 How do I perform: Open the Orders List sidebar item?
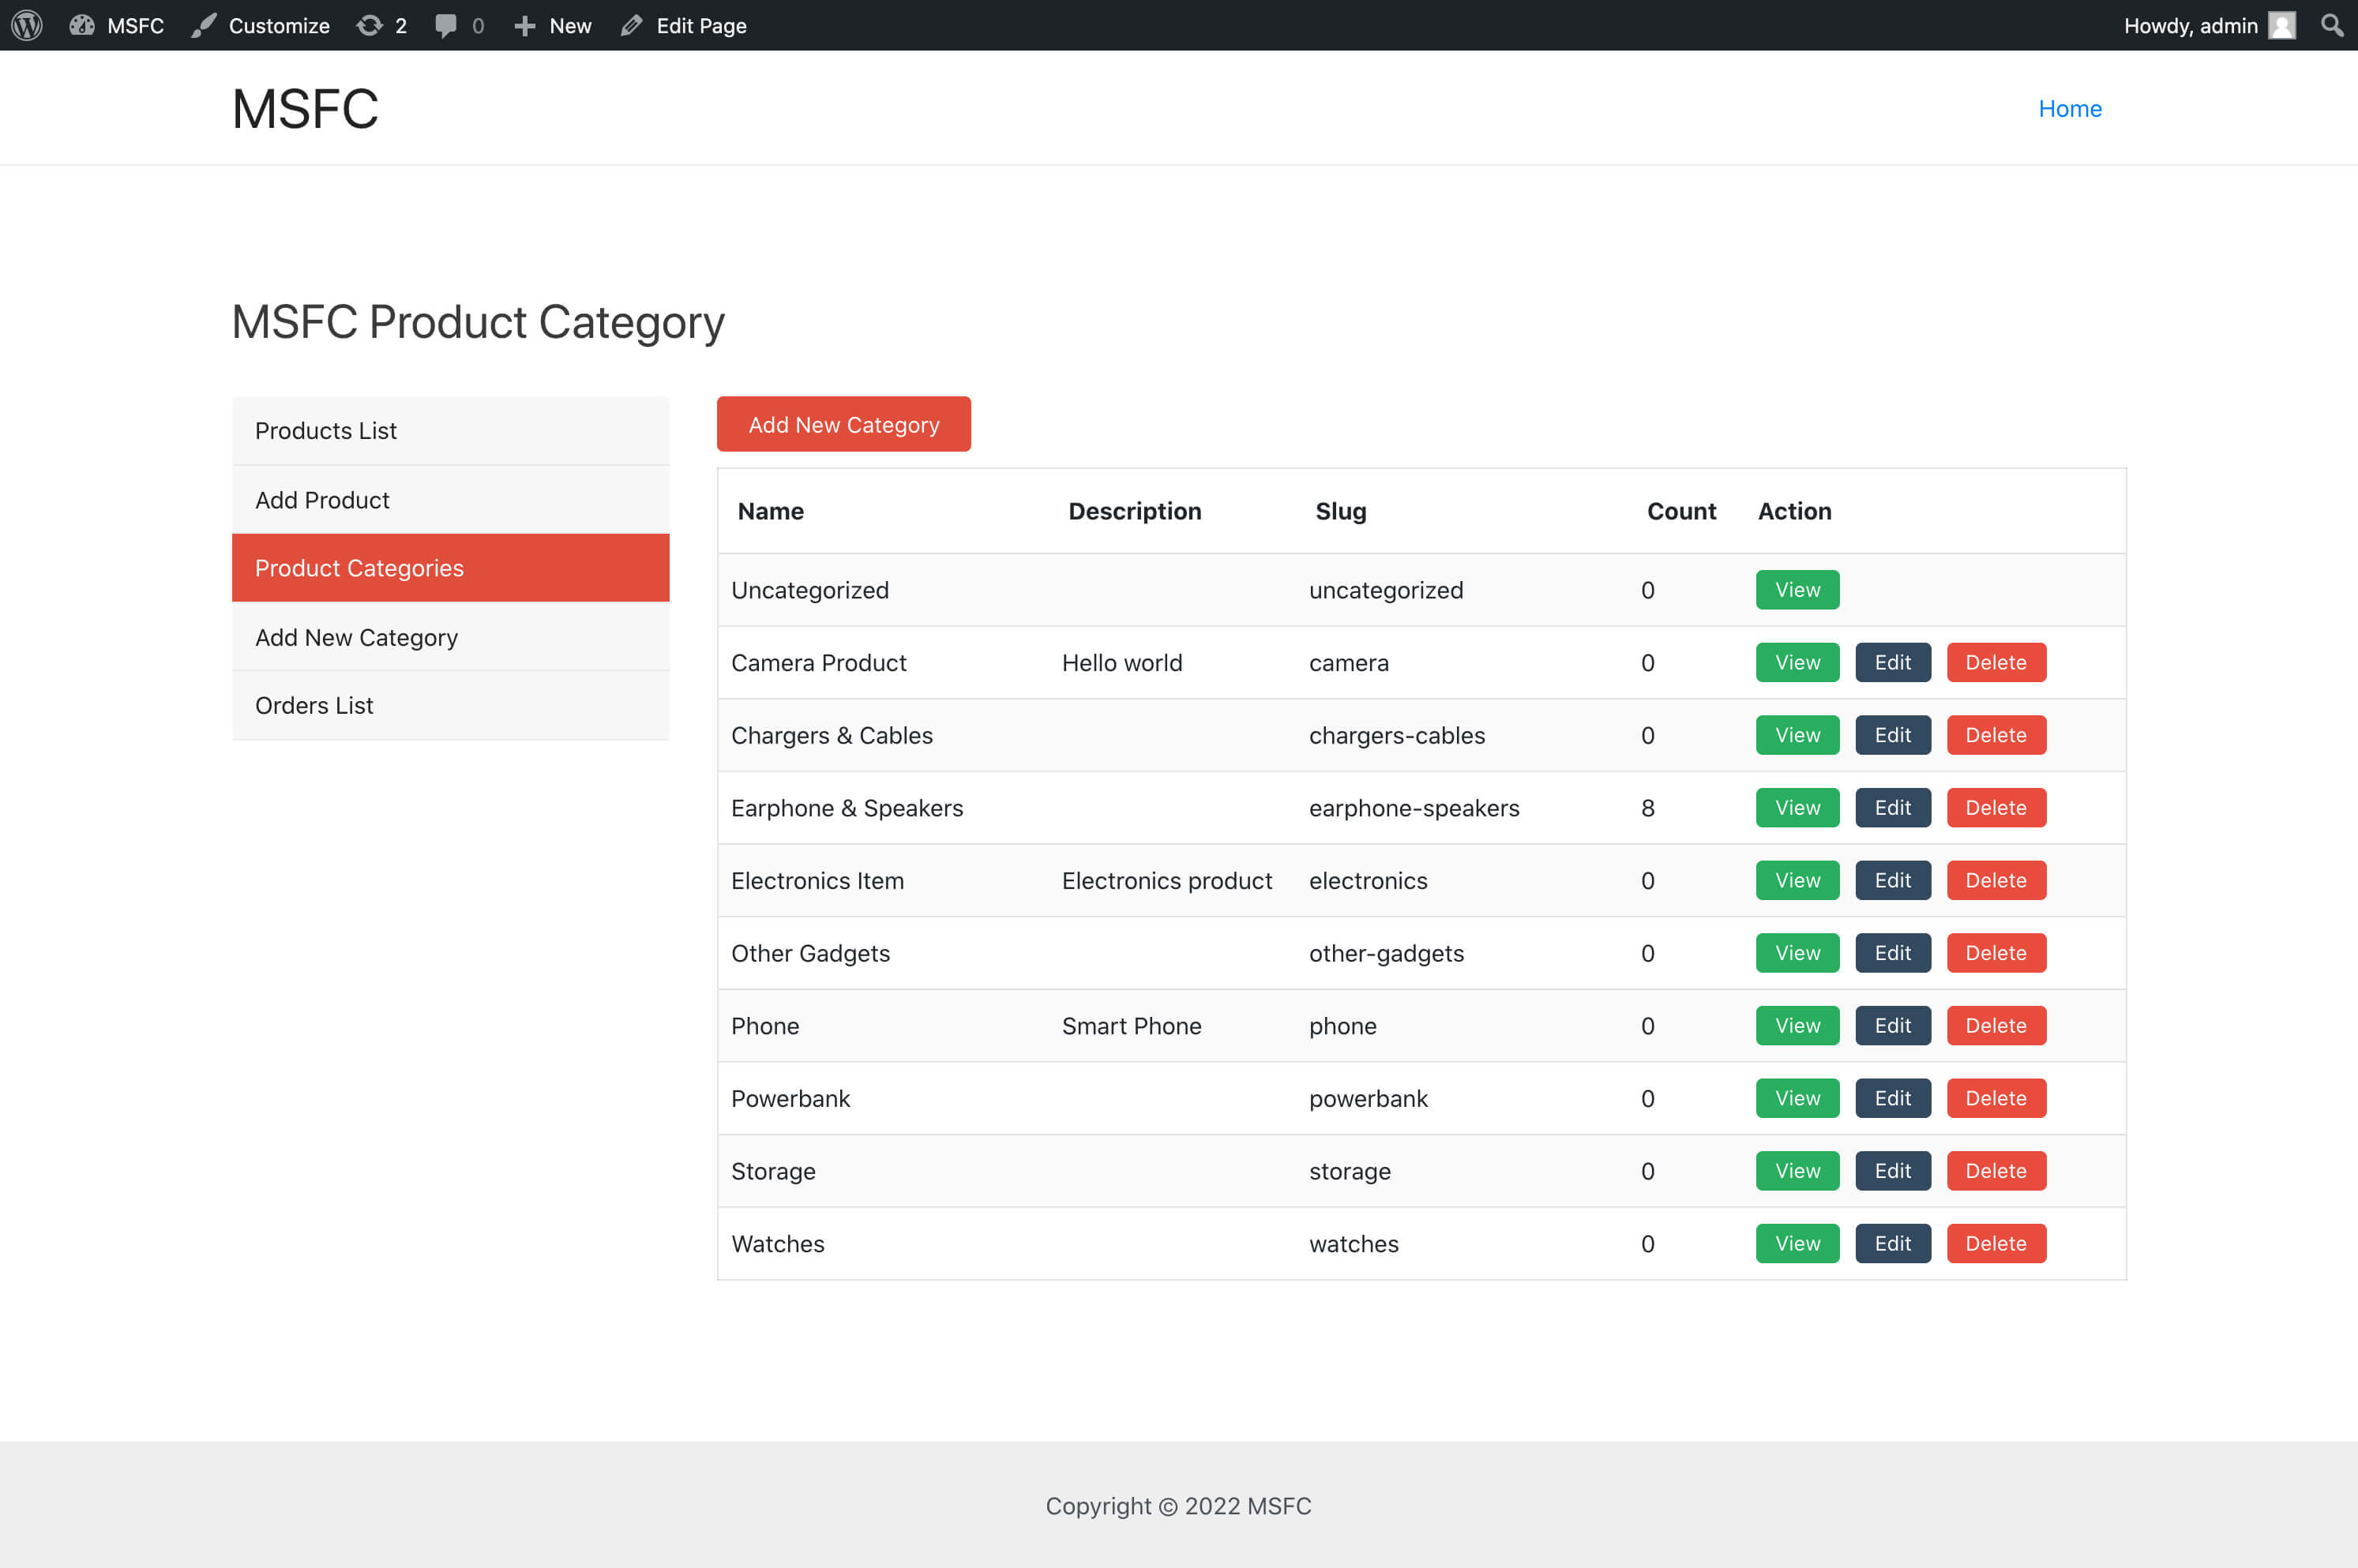click(x=314, y=705)
